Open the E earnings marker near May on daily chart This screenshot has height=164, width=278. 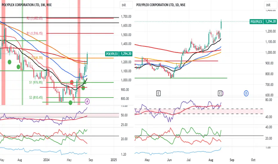click(158, 93)
